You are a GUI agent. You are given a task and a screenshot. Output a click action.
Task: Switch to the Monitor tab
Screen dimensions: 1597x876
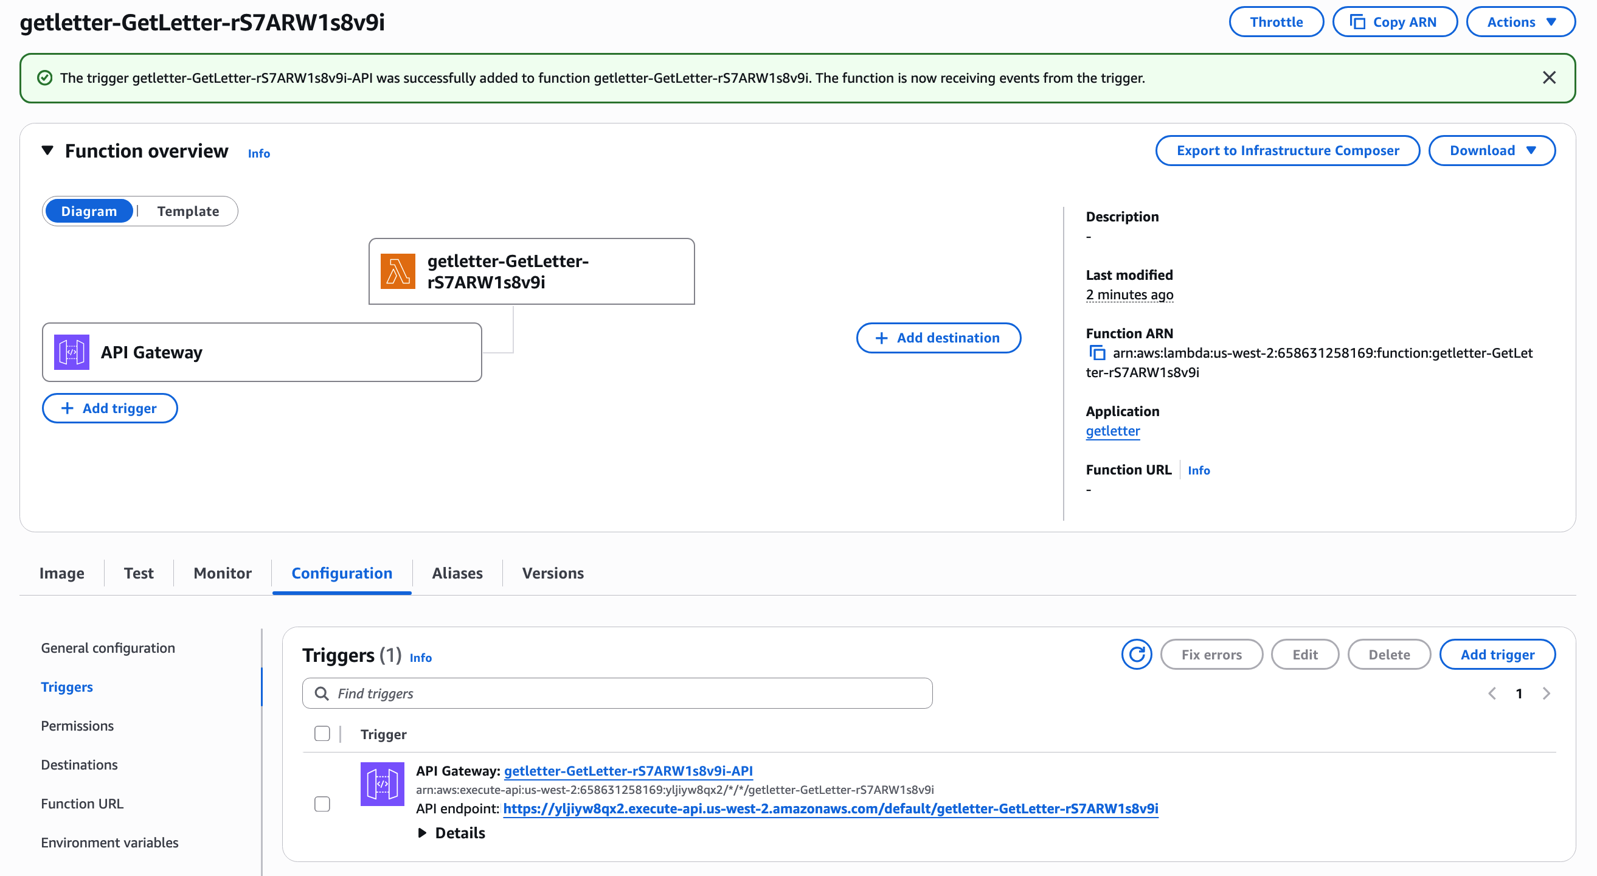[x=222, y=573]
